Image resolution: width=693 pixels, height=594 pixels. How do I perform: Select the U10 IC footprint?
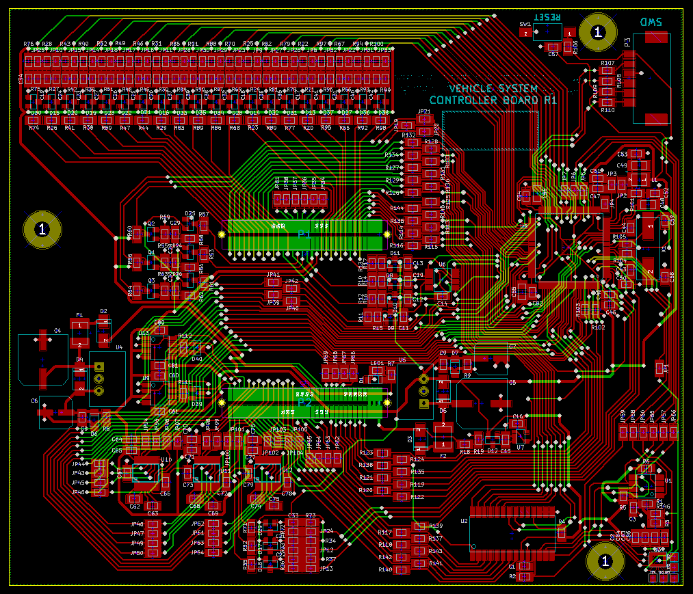144,472
